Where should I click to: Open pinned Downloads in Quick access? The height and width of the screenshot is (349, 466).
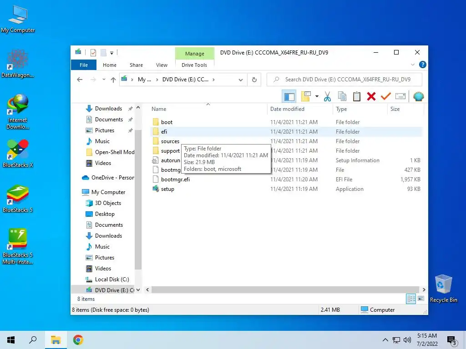(108, 109)
